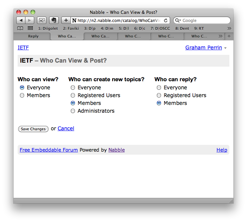Expand the bookmarks bar overflow chevron
The image size is (247, 222).
229,28
